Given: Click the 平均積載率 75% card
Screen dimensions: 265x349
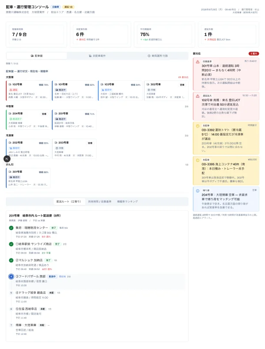Looking at the screenshot, I should [x=164, y=34].
